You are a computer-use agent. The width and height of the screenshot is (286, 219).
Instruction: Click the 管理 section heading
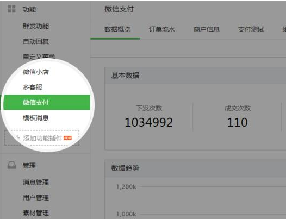[x=29, y=166]
